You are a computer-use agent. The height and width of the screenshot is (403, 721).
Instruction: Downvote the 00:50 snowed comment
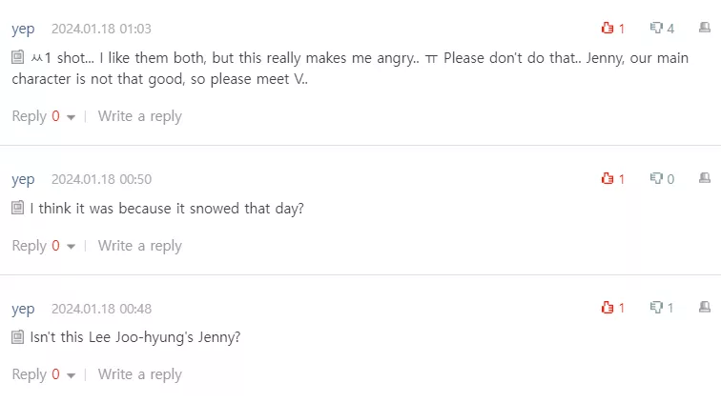click(x=656, y=179)
